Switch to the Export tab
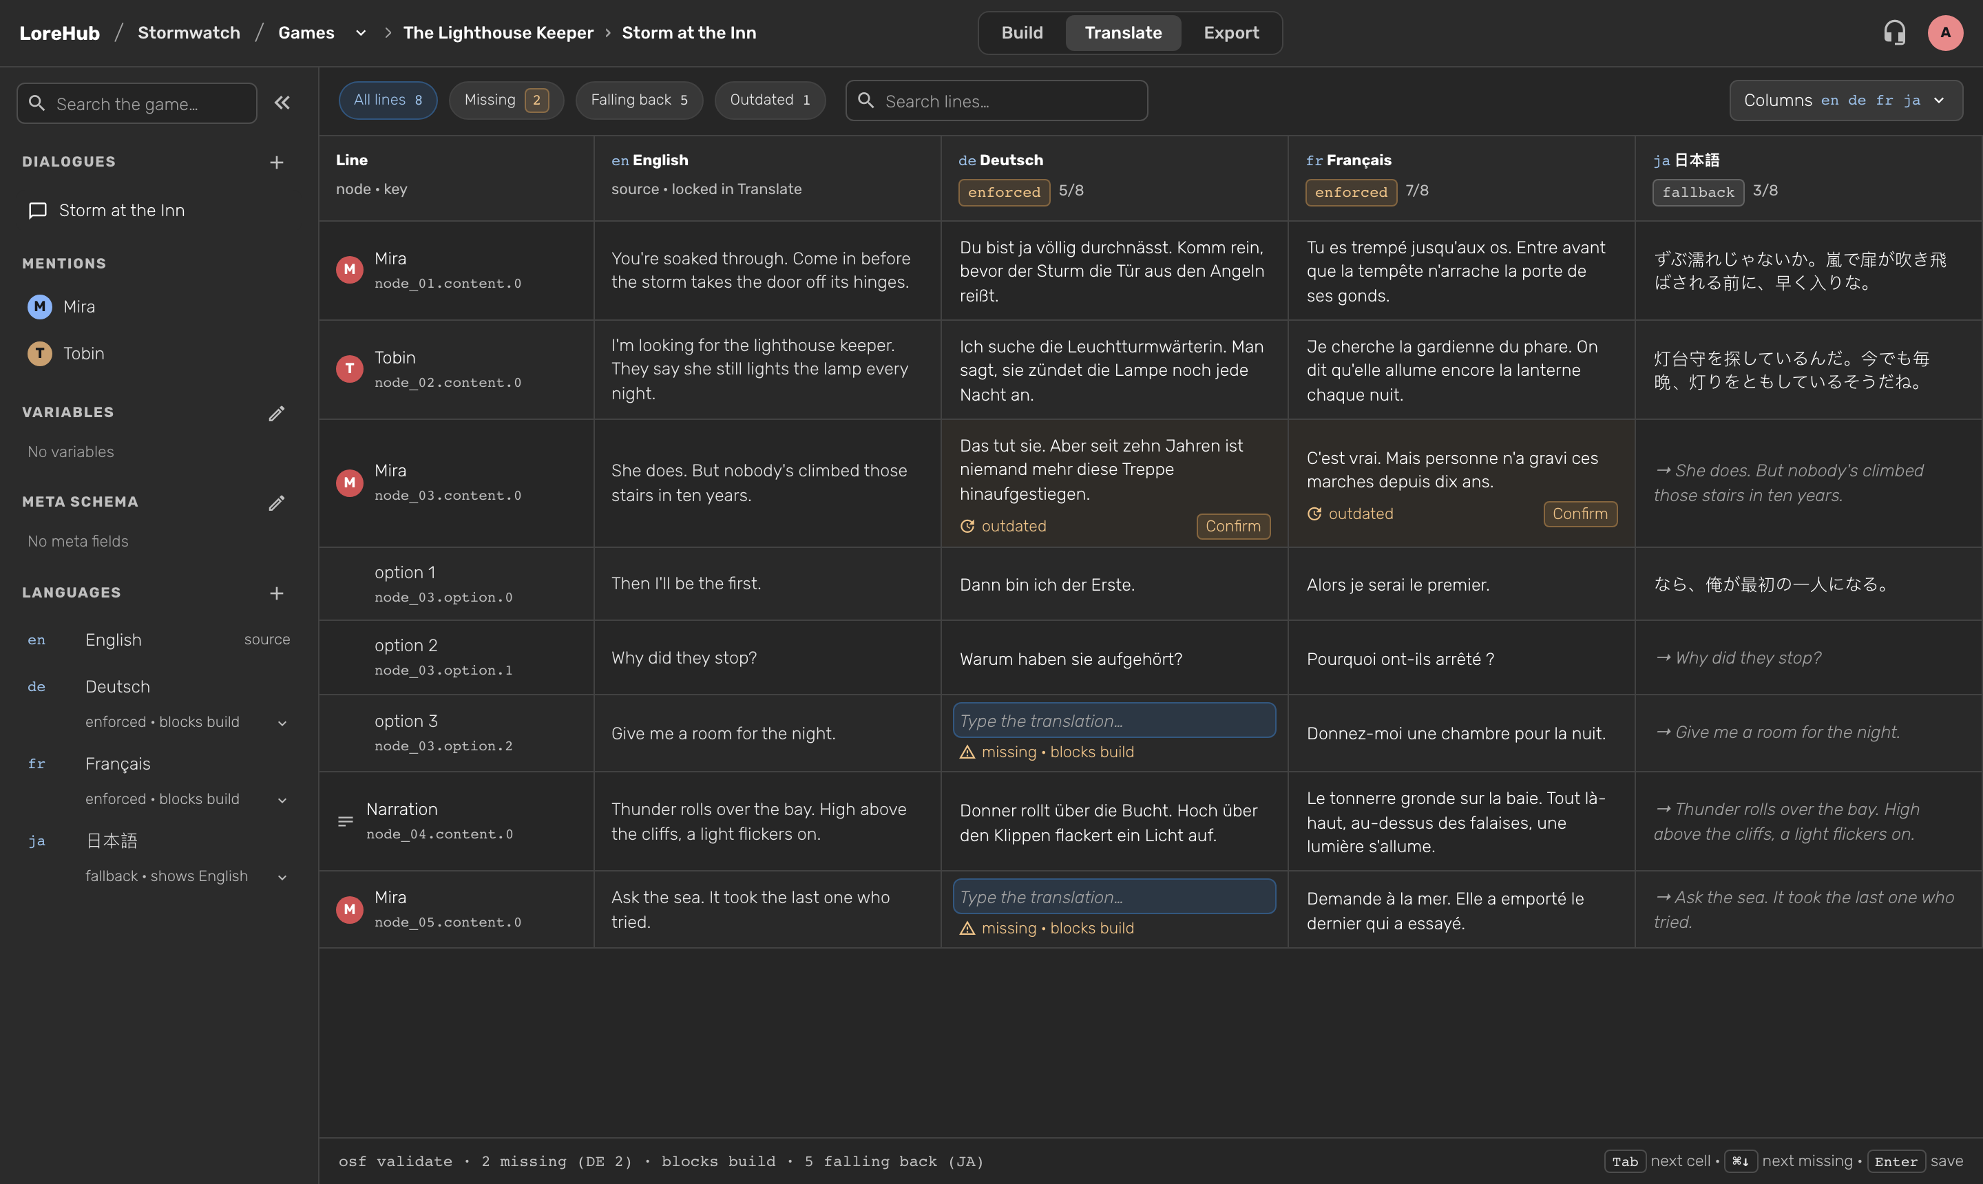1983x1184 pixels. [x=1231, y=33]
